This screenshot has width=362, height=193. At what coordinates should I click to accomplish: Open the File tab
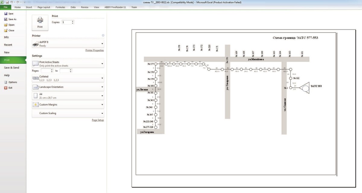coord(6,7)
